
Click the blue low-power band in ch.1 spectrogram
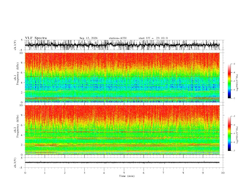pyautogui.click(x=122, y=86)
